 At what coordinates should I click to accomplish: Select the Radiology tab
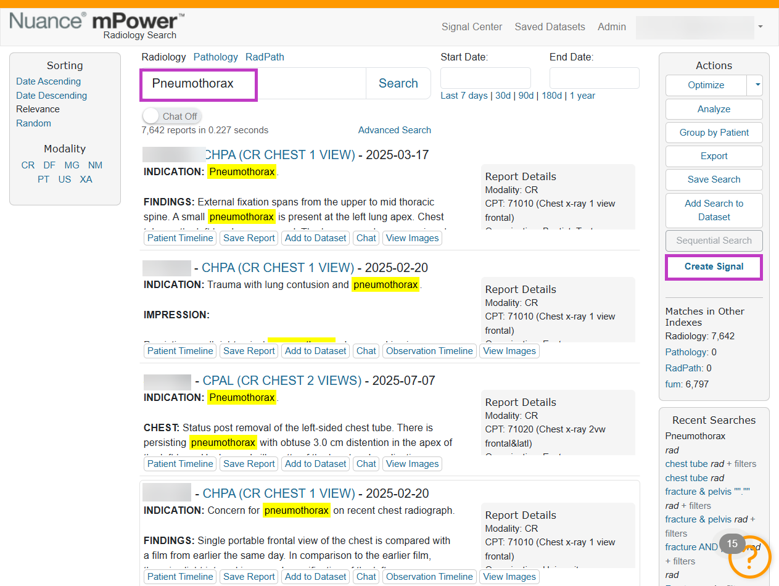click(x=163, y=57)
